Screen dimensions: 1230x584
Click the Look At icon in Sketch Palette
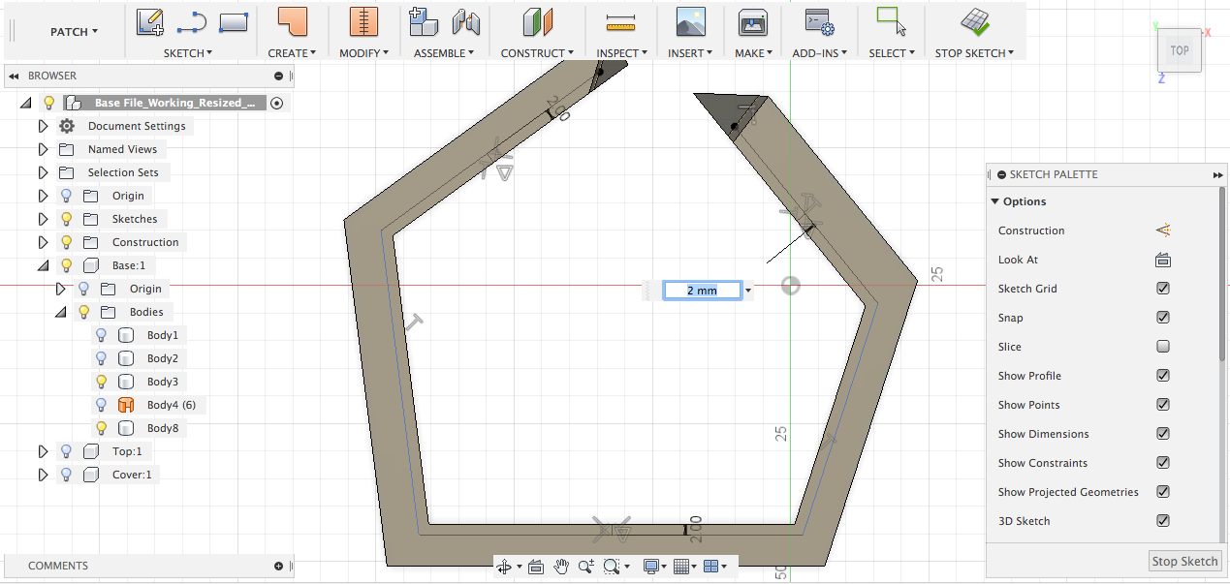1163,260
